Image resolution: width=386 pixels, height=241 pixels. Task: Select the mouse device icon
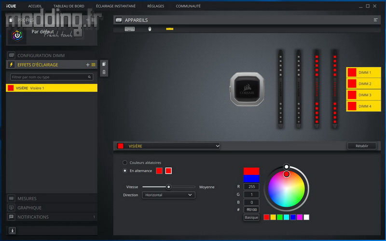[x=150, y=29]
